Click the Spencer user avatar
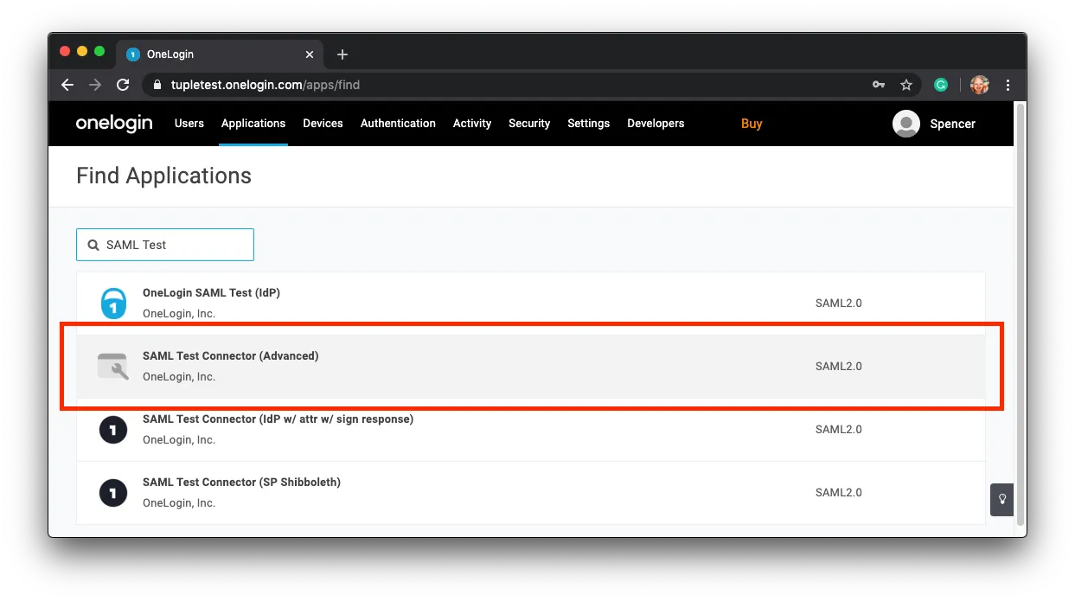This screenshot has height=601, width=1075. (x=905, y=124)
